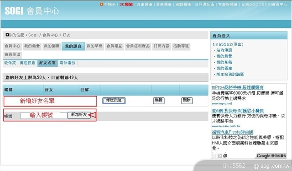Viewport: 292px width, 171px height.
Task: Open 站內傳訊 in member login panel
Action: pos(224,50)
